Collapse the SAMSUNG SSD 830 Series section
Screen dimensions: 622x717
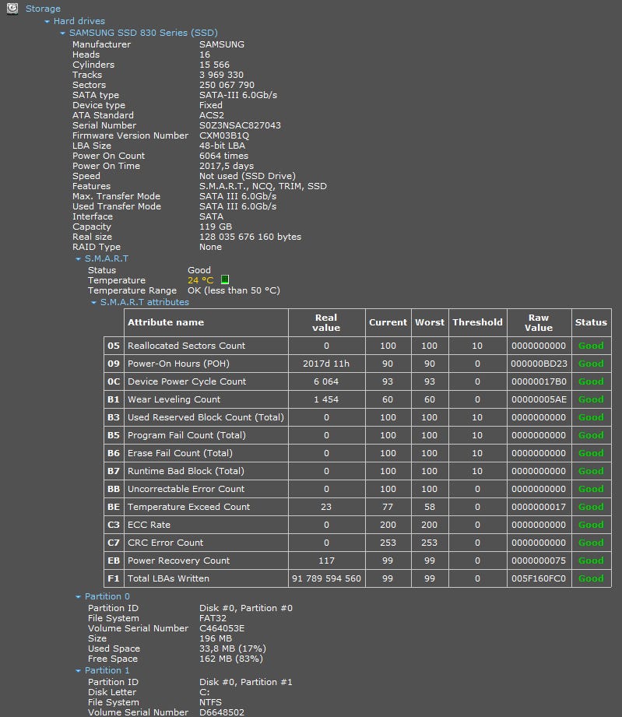63,33
